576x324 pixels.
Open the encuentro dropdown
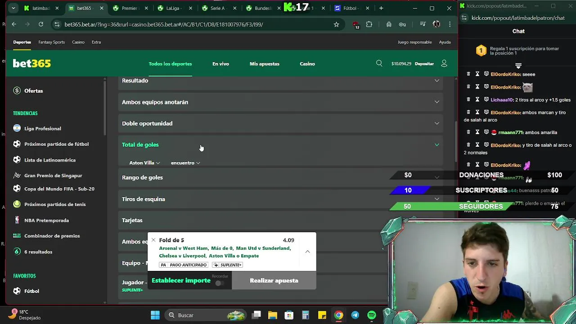click(185, 163)
